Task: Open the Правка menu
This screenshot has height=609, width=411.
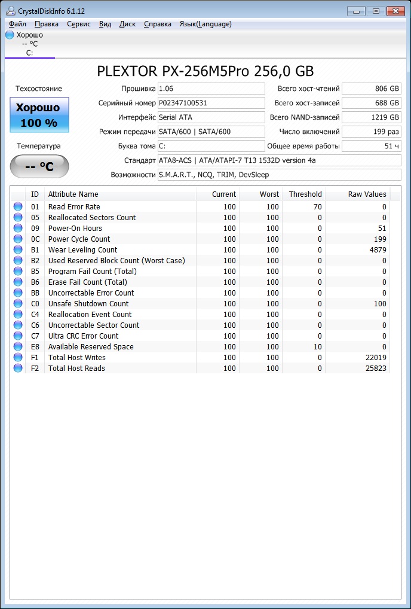Action: (47, 24)
